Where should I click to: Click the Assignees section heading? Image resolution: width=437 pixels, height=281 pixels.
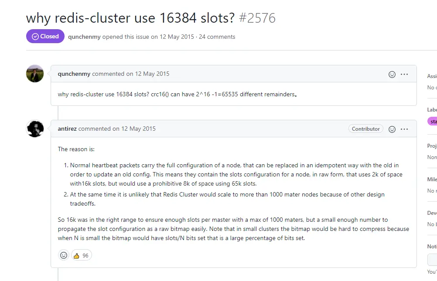pos(431,76)
